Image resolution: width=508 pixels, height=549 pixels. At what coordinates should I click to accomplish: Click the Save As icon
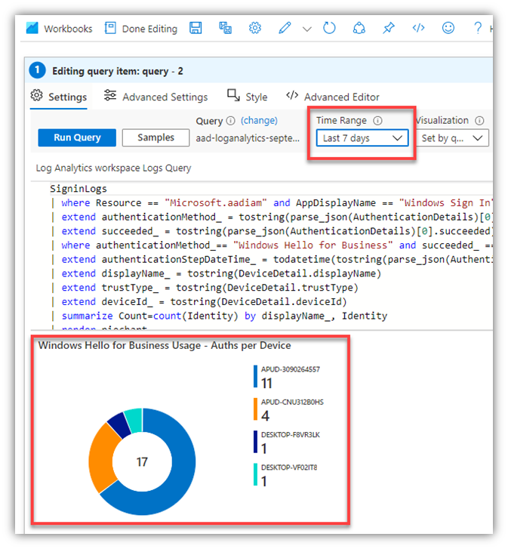(x=225, y=28)
